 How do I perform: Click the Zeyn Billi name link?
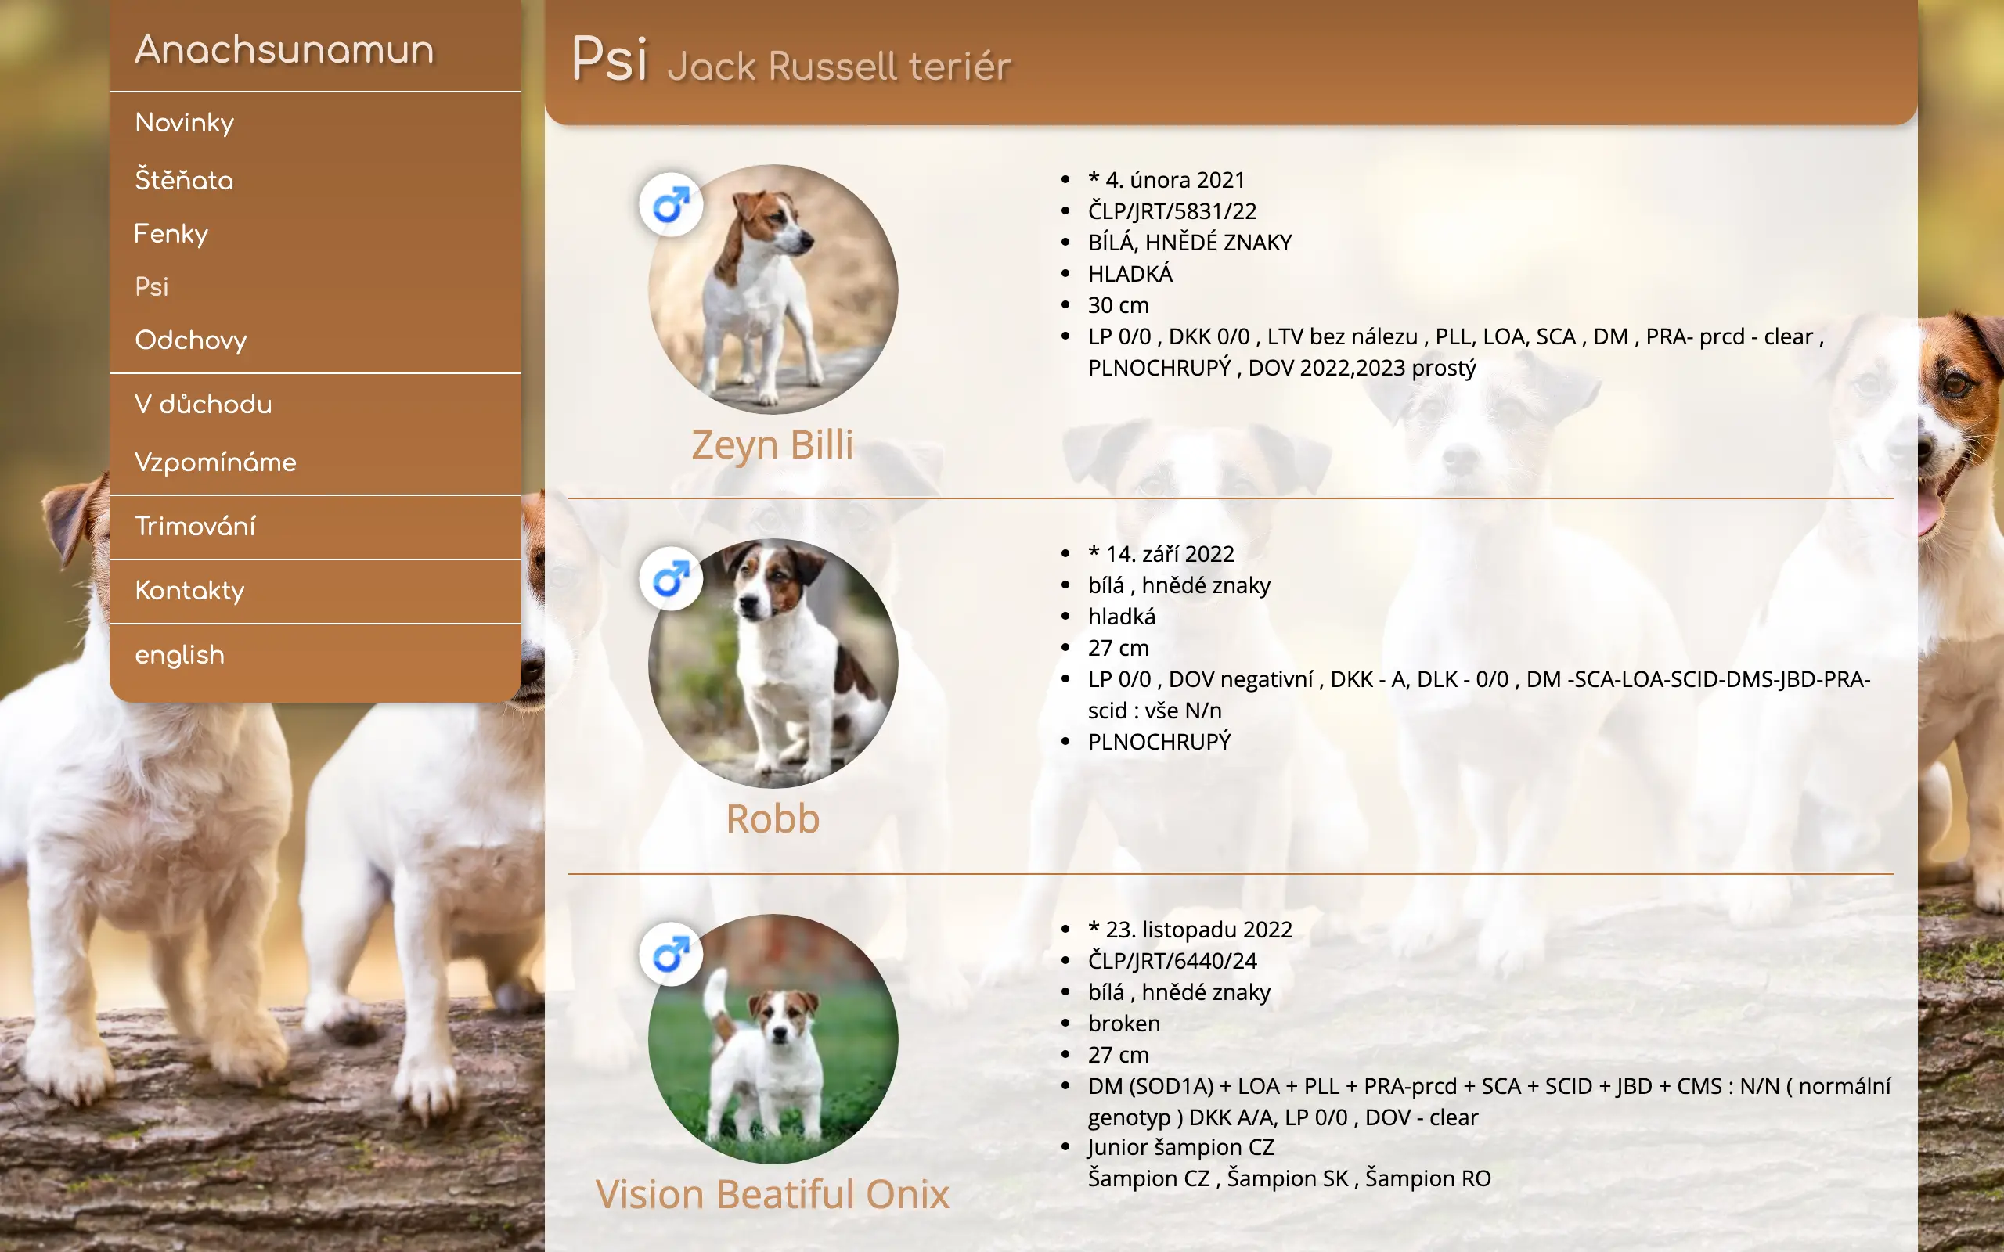773,444
